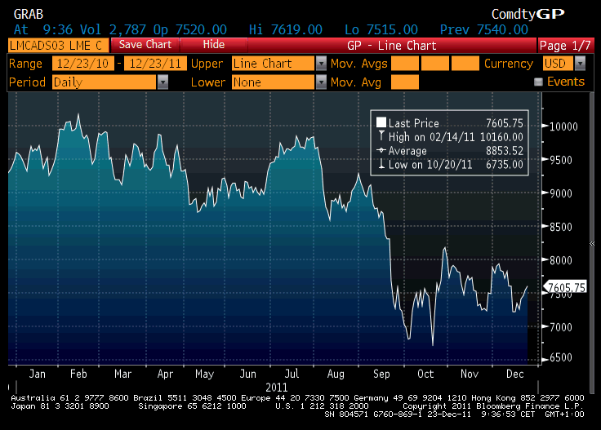Click the Range end date 12/23/11 field
Screen dimensions: 601x430
[154, 64]
